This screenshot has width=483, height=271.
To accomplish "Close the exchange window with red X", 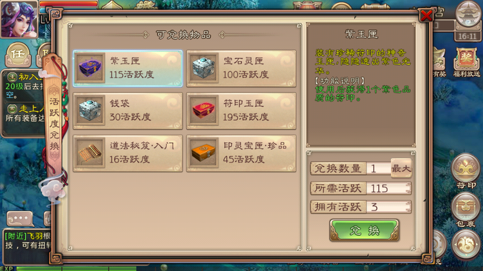I will pos(426,15).
